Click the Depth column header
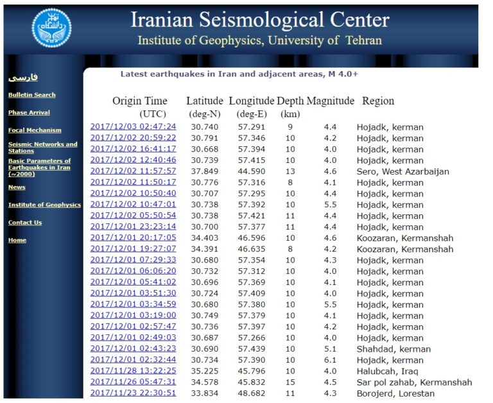The width and height of the screenshot is (493, 403). [290, 101]
